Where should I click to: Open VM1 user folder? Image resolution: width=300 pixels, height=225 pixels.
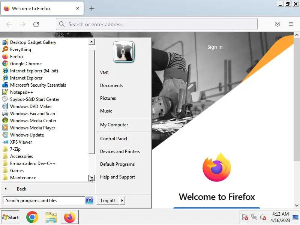(105, 73)
